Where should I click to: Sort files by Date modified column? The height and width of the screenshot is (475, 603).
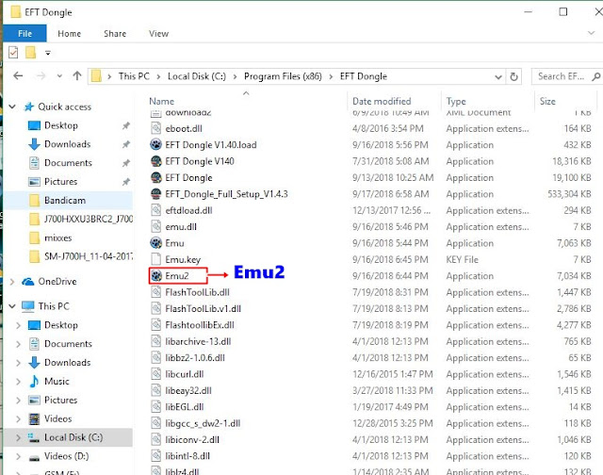tap(382, 101)
